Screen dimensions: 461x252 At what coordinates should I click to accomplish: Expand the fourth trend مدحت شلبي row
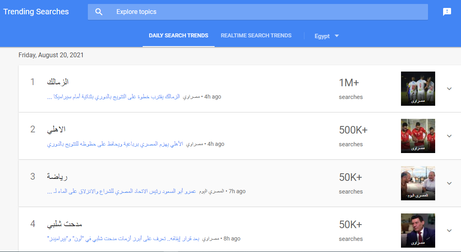[x=449, y=231]
